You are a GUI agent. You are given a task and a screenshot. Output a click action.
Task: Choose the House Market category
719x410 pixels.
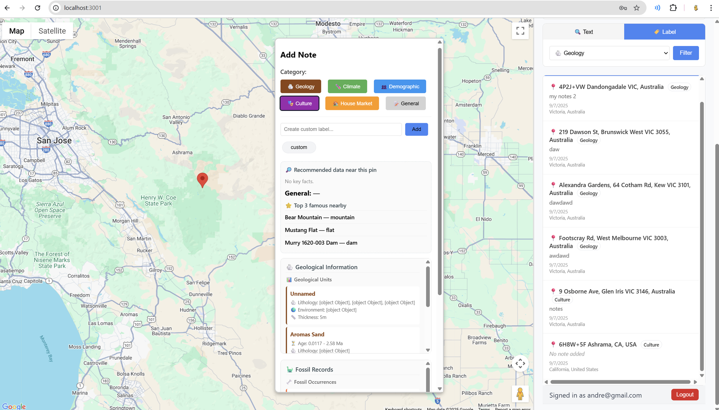352,103
